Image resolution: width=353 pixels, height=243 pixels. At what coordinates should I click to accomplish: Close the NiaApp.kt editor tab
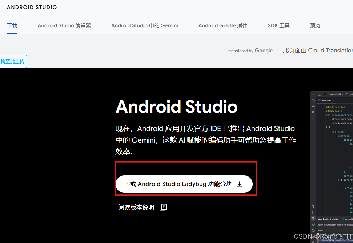click(333, 100)
